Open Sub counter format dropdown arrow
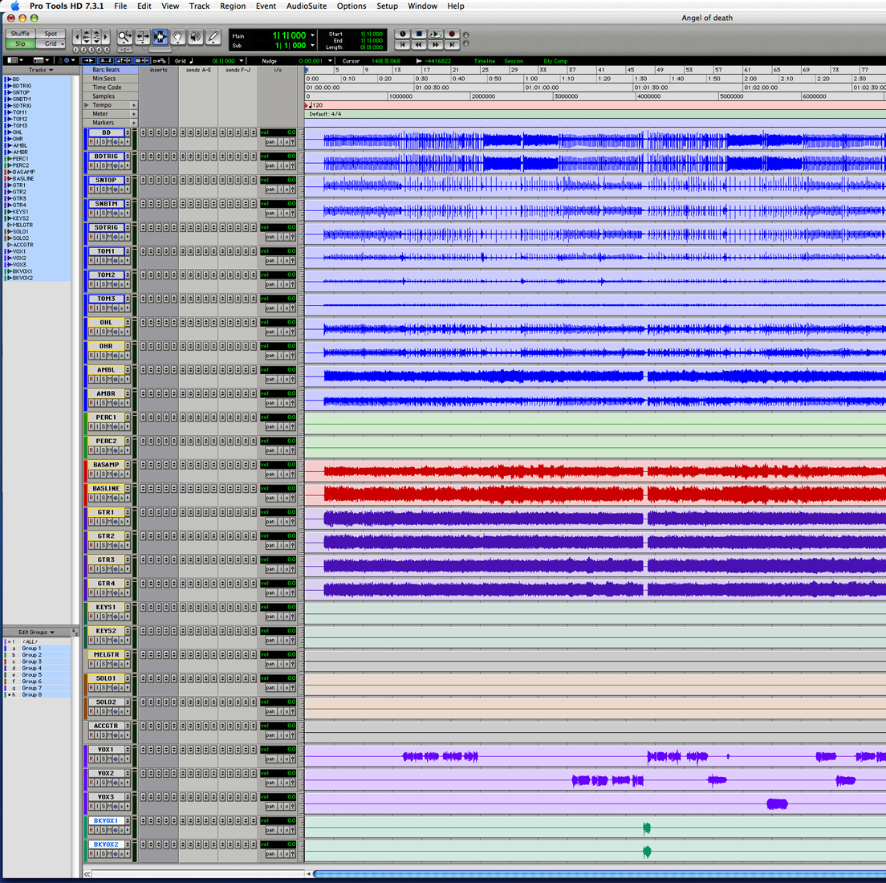 (x=312, y=45)
